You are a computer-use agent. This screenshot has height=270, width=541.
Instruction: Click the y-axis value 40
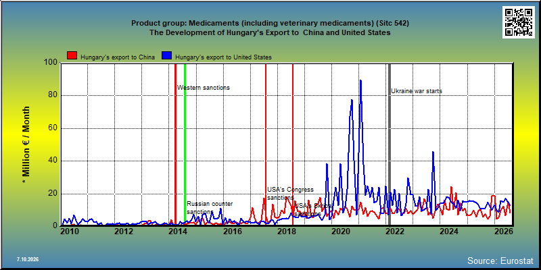pos(53,161)
